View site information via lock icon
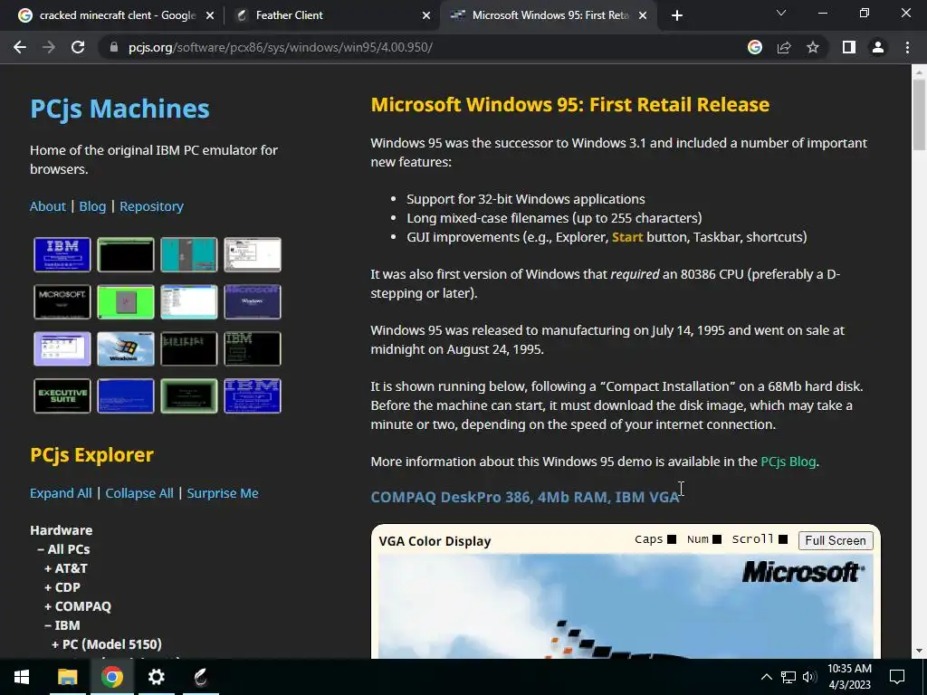This screenshot has width=927, height=695. click(114, 47)
